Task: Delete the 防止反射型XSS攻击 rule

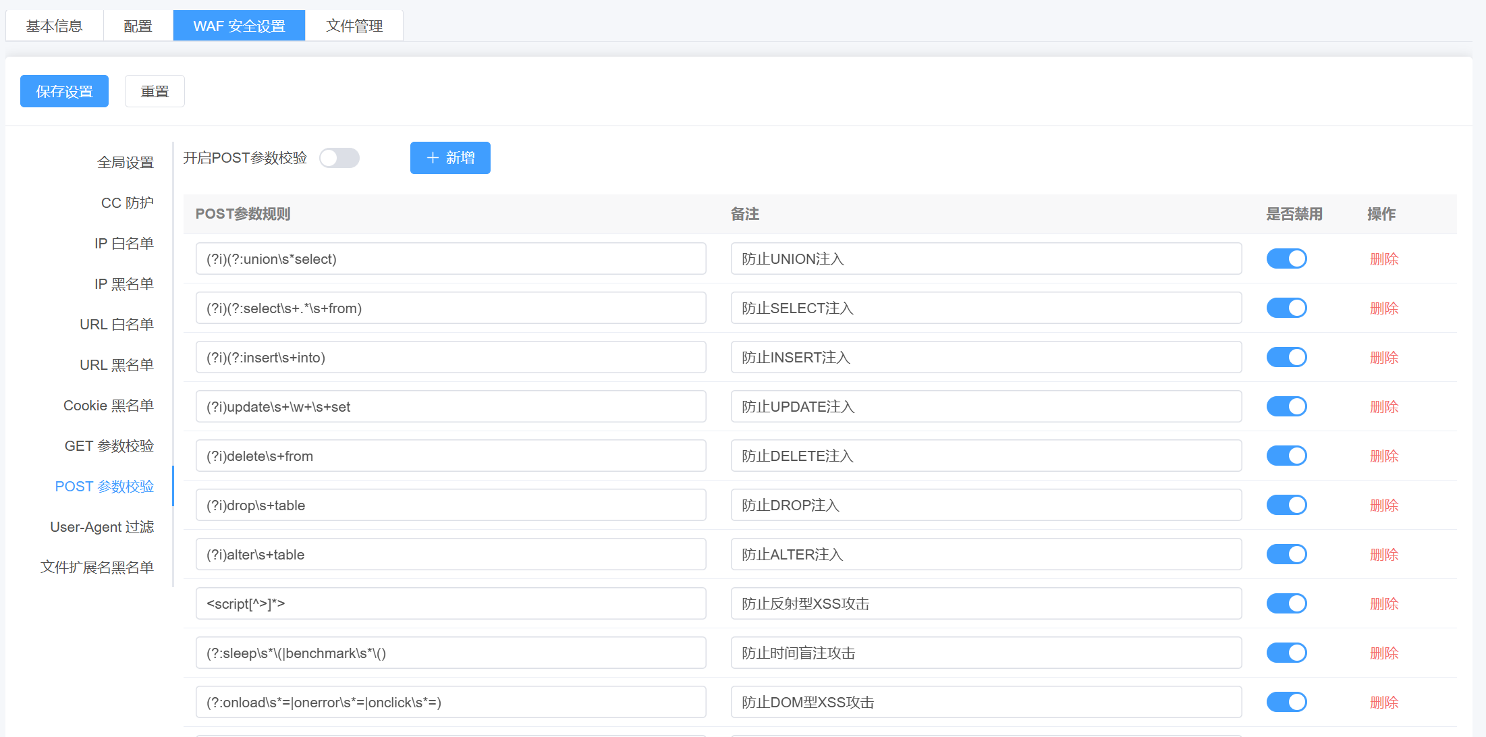Action: point(1383,604)
